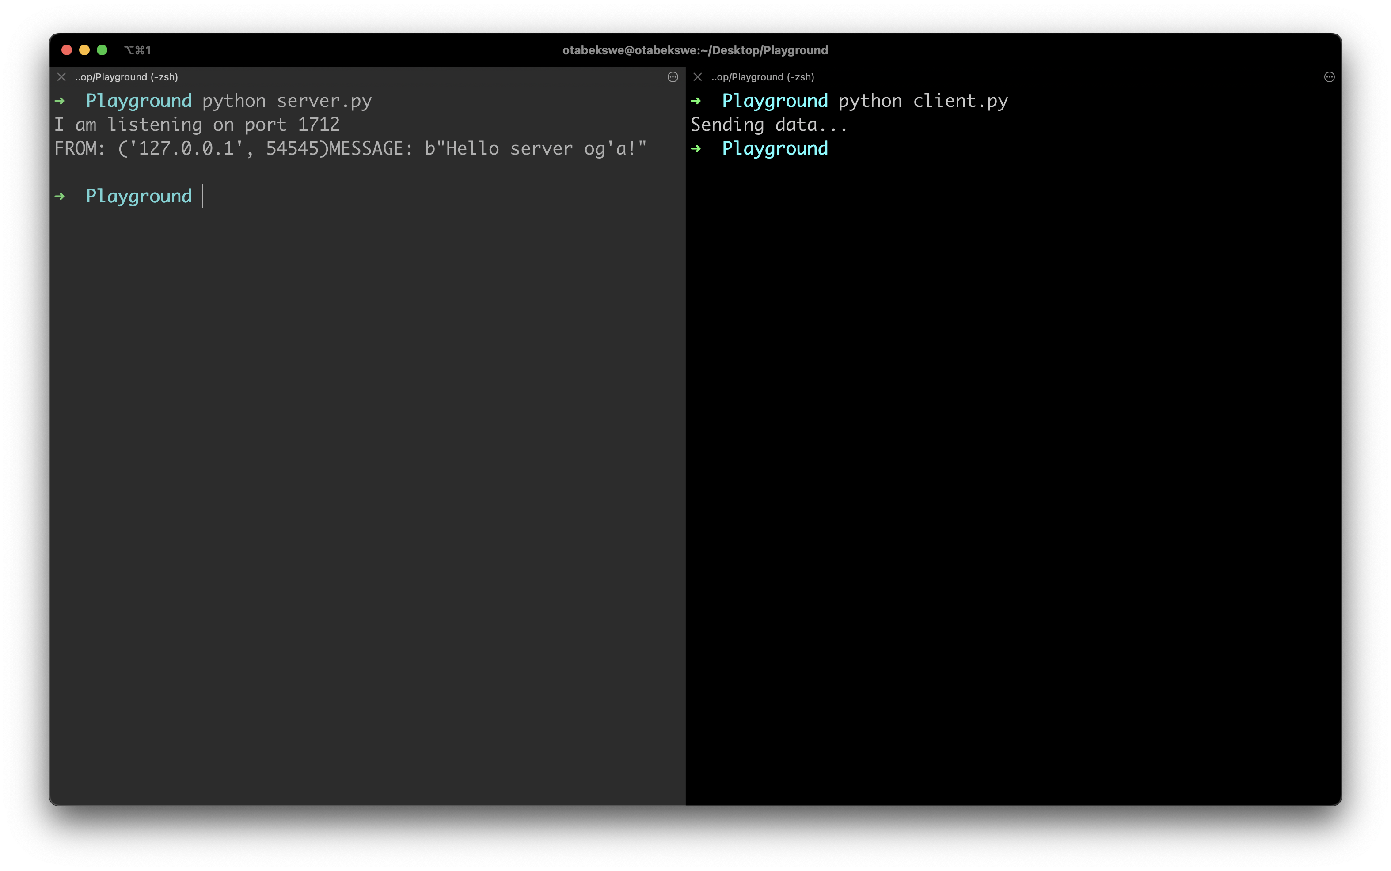Image resolution: width=1391 pixels, height=871 pixels.
Task: Click the 'python server.py' command text
Action: point(286,101)
